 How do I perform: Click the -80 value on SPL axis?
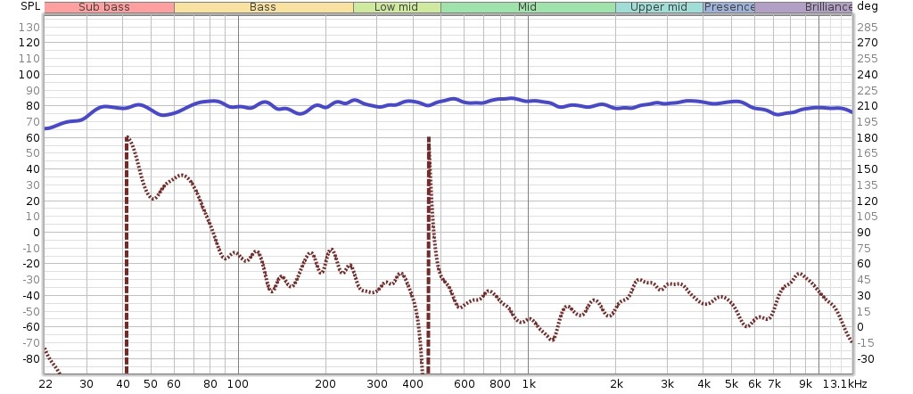pyautogui.click(x=29, y=358)
